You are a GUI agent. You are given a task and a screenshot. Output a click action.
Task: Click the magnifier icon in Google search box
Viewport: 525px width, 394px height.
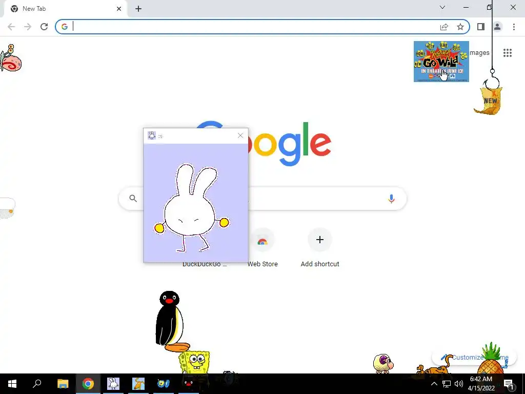tap(133, 199)
